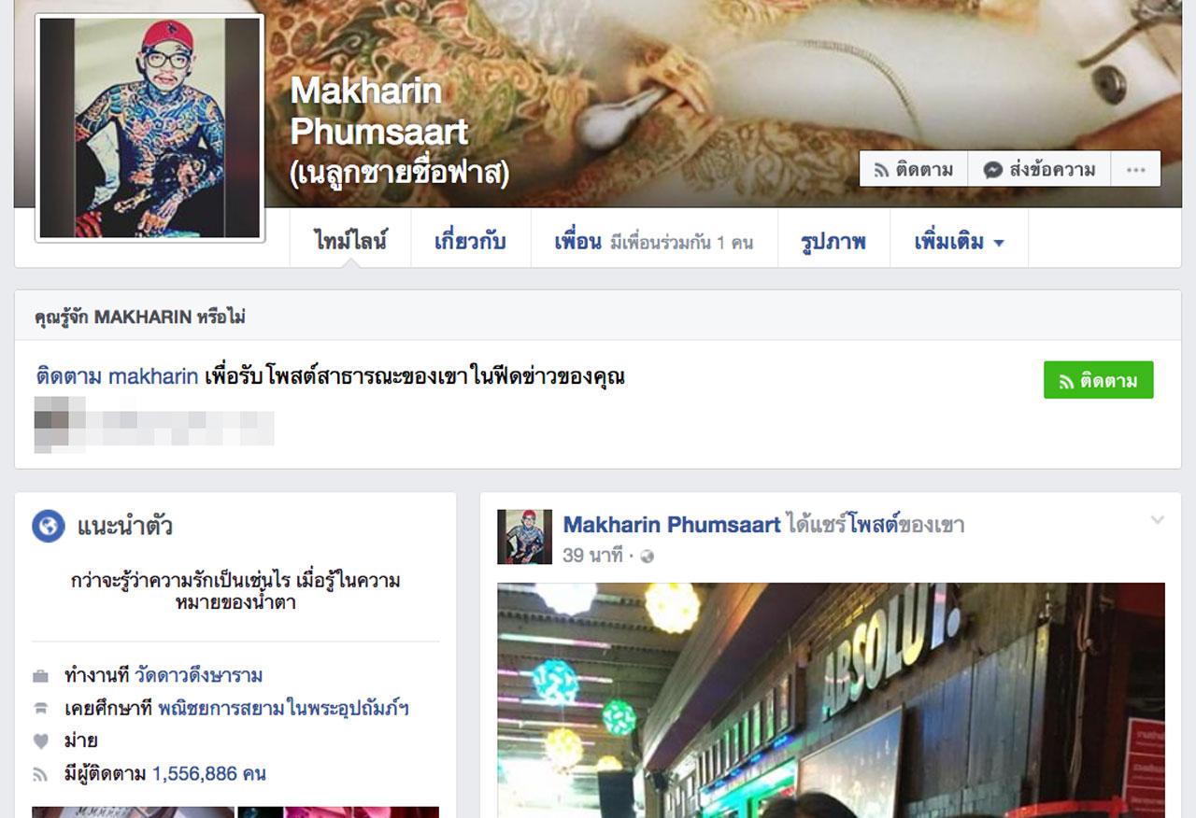Click the public globe icon beside 39 นาที
This screenshot has height=818, width=1196.
click(x=647, y=556)
